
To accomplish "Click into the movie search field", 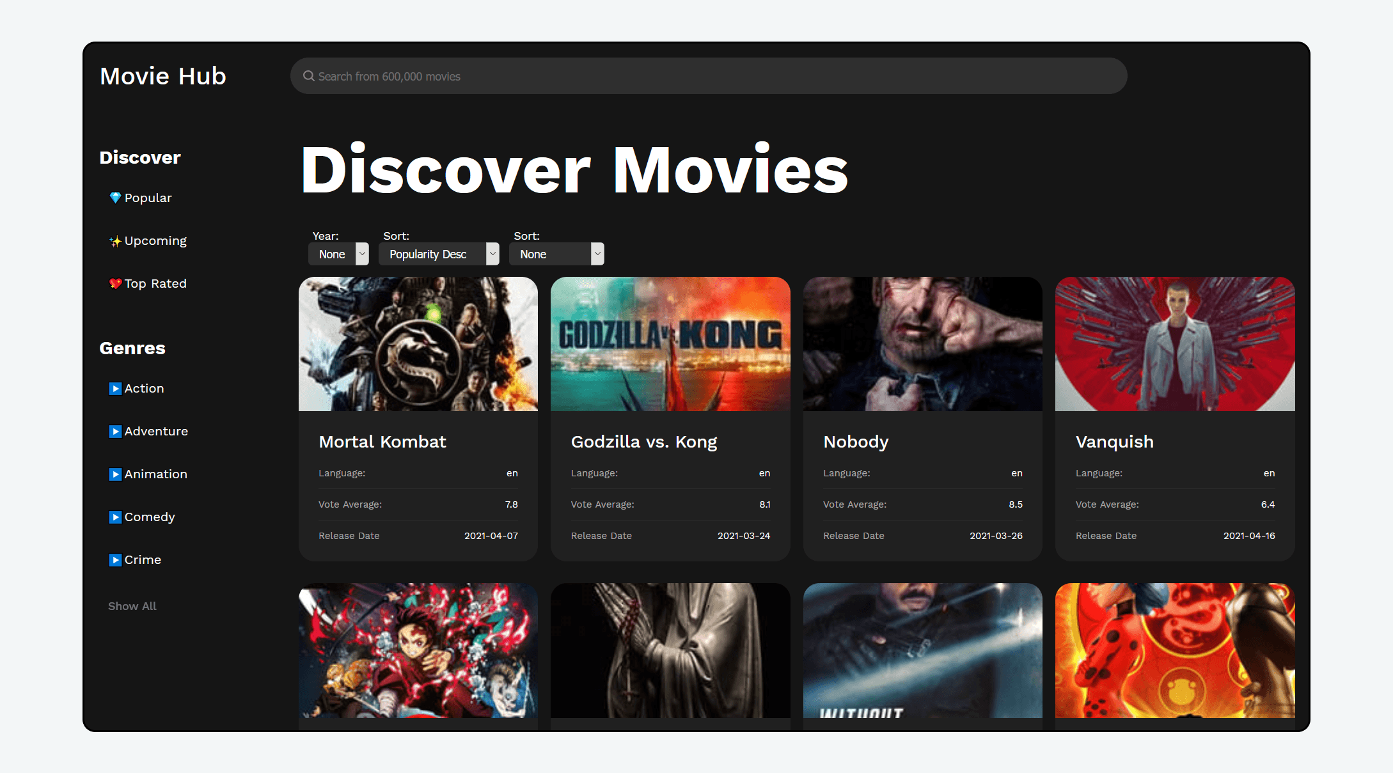I will click(709, 76).
